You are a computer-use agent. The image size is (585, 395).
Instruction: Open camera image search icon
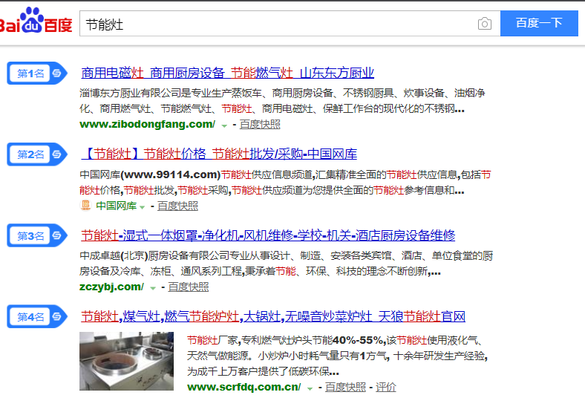[484, 24]
